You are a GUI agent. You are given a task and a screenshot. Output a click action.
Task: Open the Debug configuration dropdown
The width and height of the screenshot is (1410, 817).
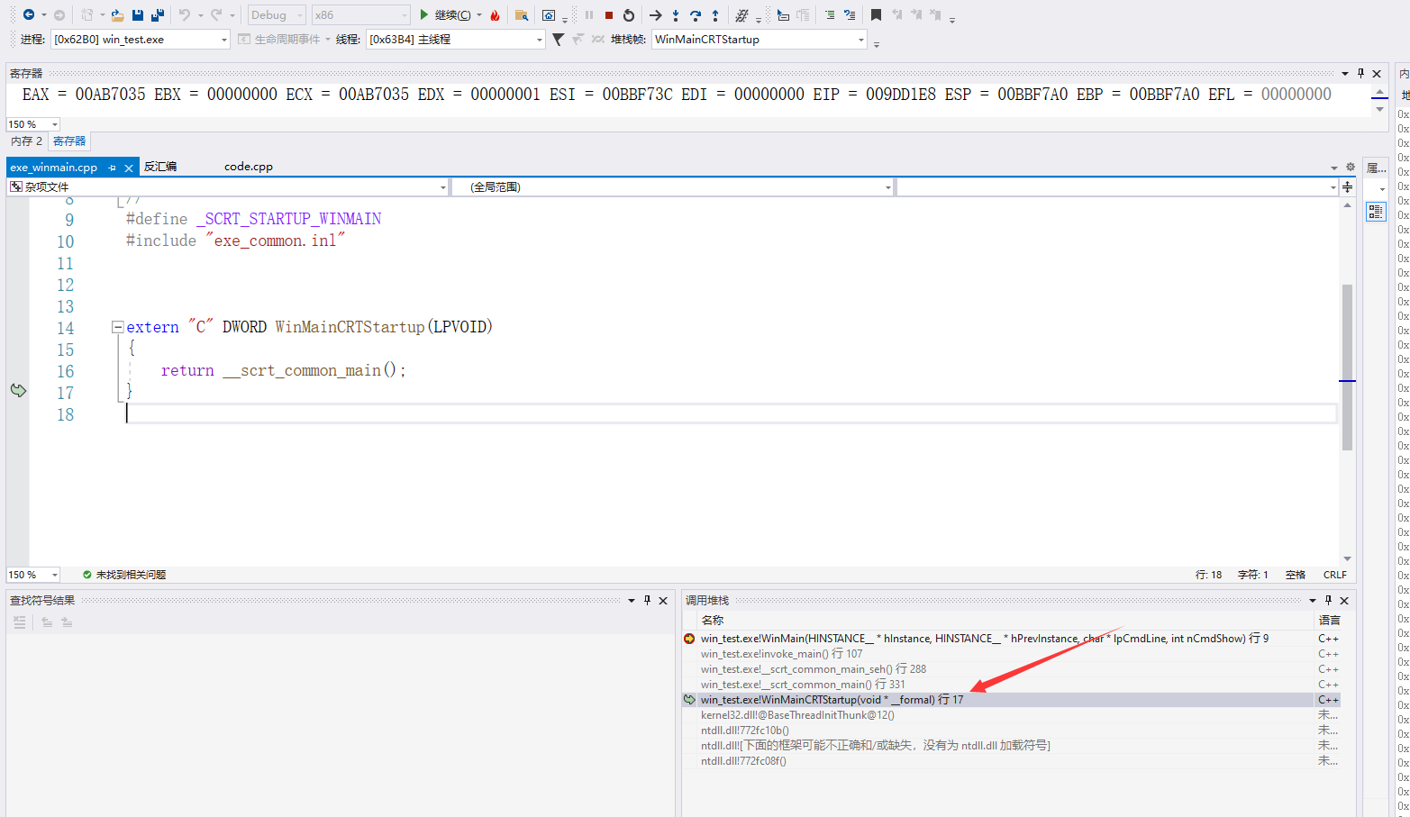pyautogui.click(x=277, y=15)
